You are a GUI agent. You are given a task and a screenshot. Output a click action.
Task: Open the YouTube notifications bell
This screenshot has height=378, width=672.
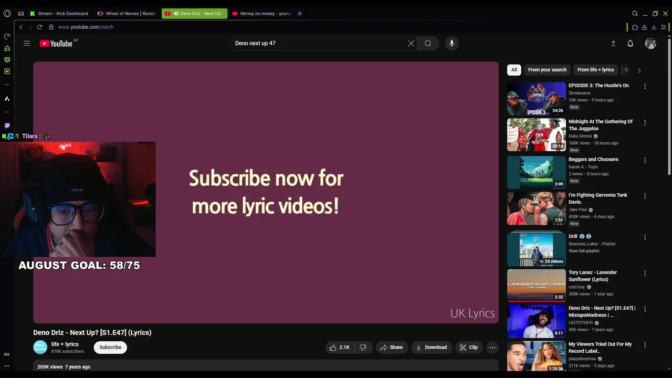(631, 44)
